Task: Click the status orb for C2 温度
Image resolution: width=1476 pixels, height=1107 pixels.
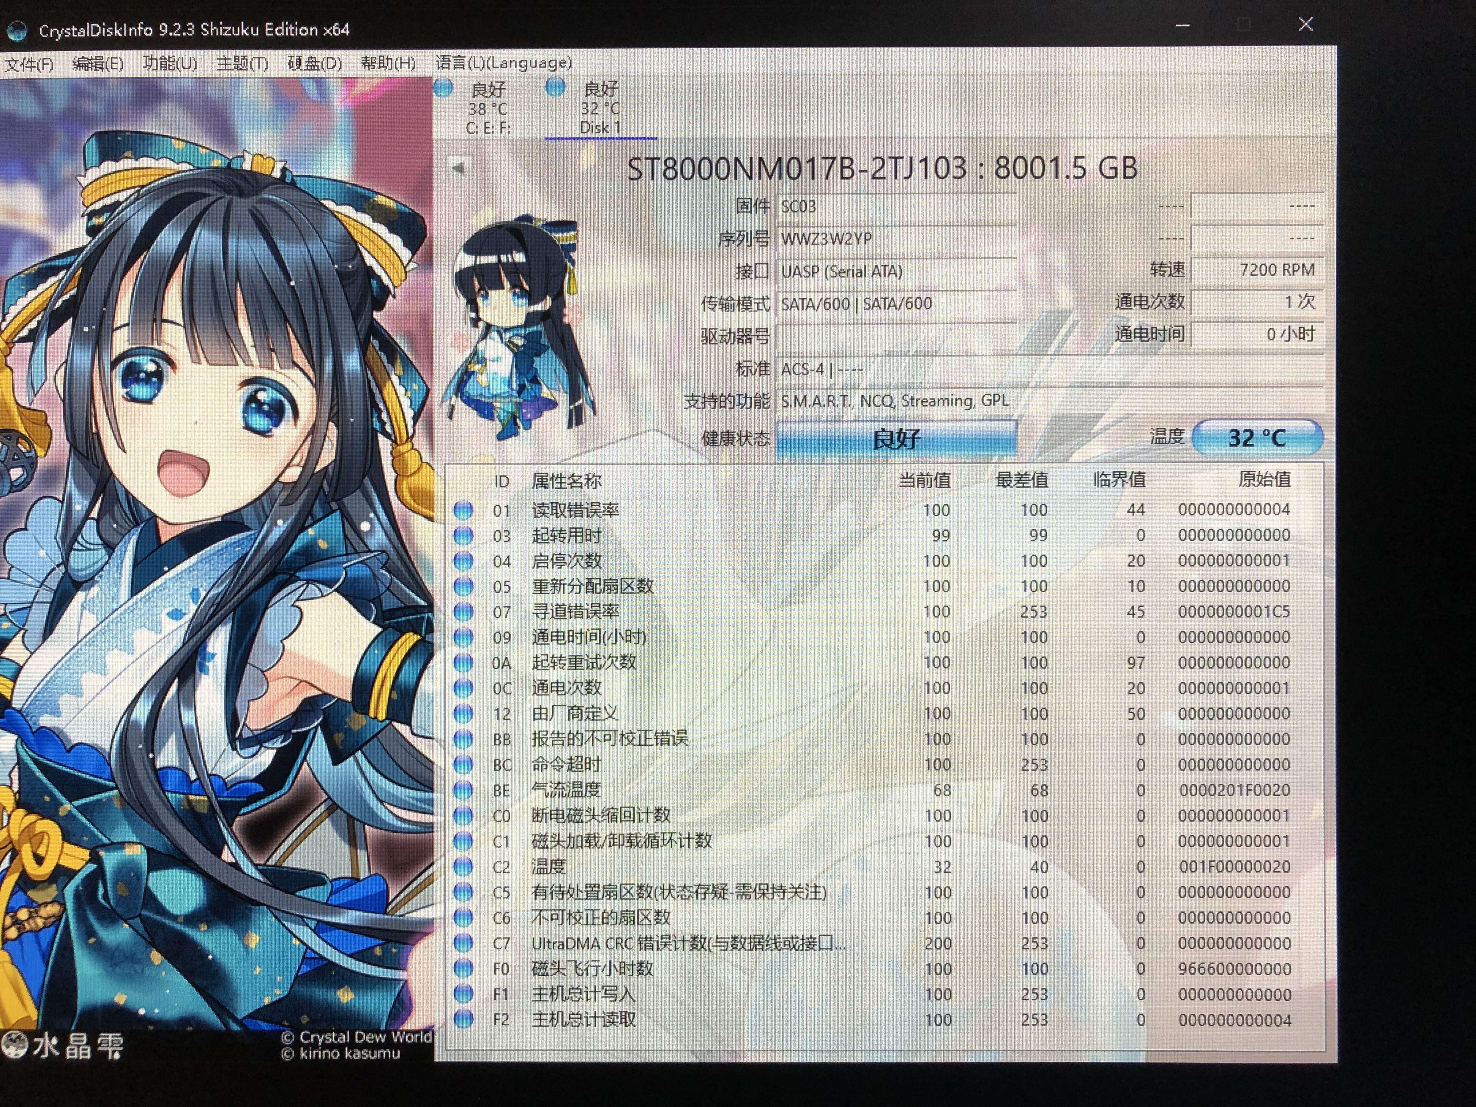Action: 463,866
